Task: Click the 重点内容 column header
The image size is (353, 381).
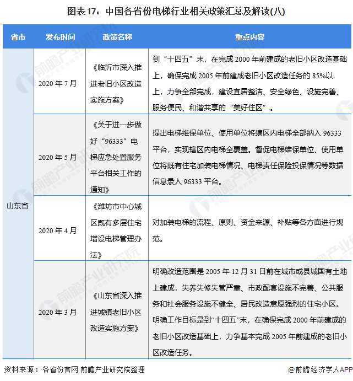Action: (250, 37)
